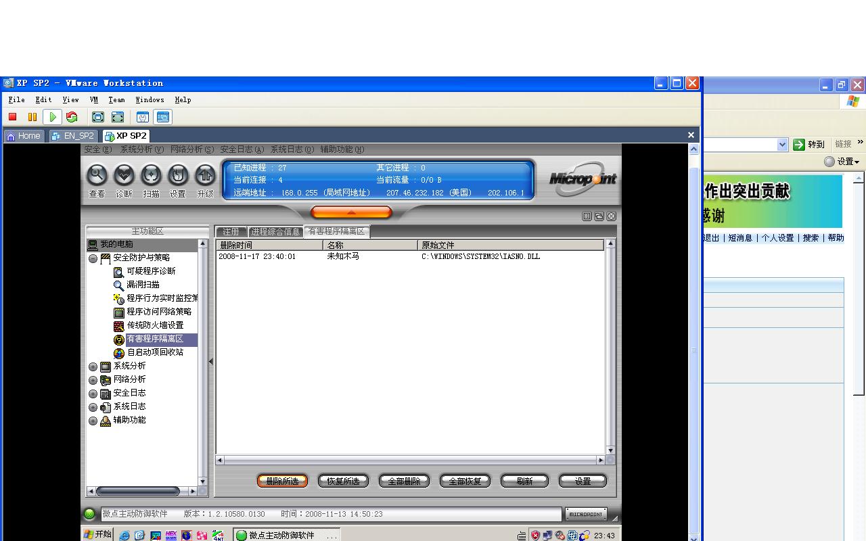Image resolution: width=866 pixels, height=541 pixels.
Task: Select 程序行为实时监控 tree item
Action: point(162,298)
